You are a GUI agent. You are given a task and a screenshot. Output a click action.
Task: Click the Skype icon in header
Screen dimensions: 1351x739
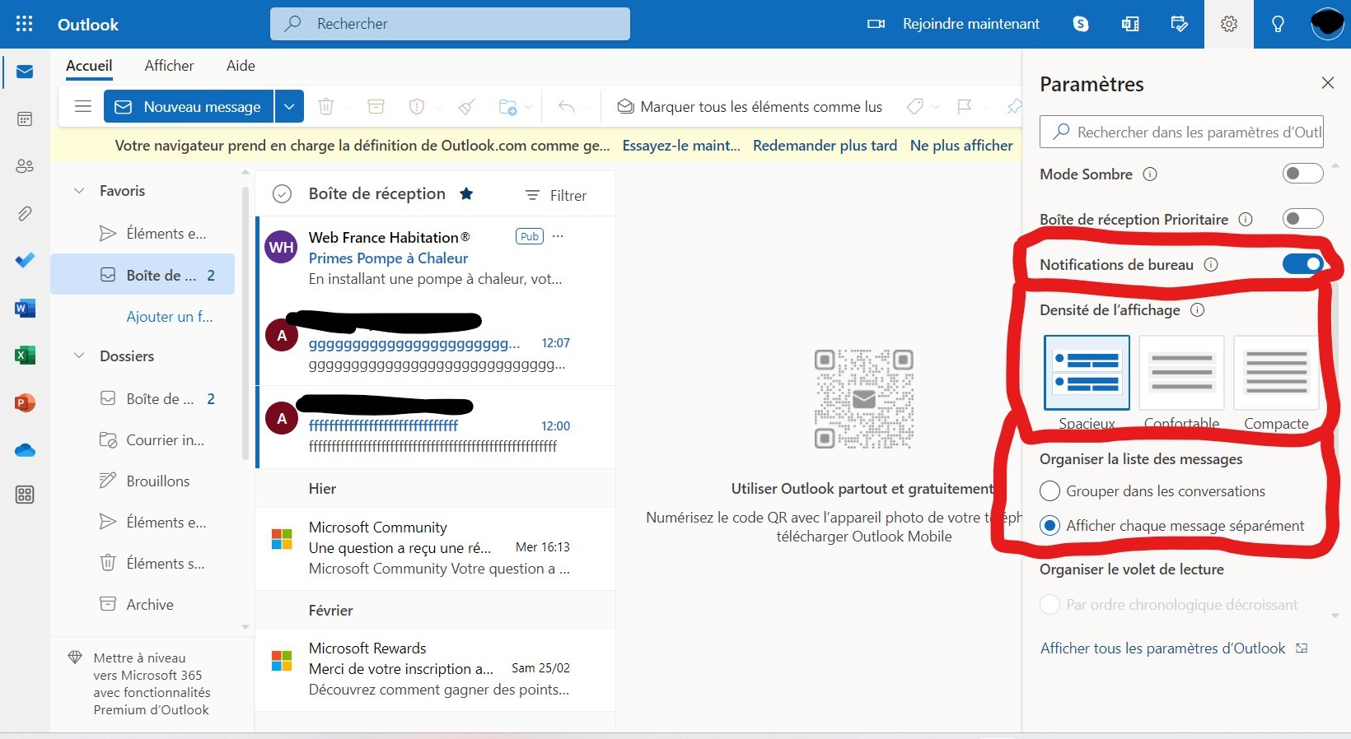pyautogui.click(x=1081, y=24)
